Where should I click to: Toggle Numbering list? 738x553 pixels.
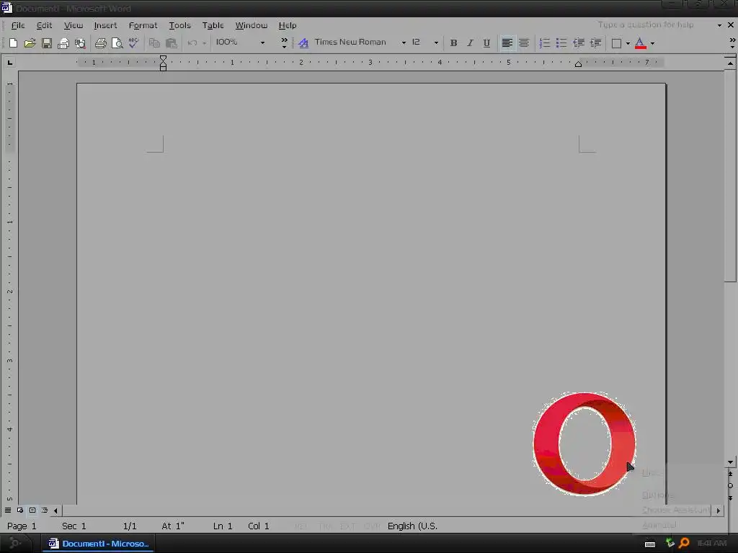(545, 42)
